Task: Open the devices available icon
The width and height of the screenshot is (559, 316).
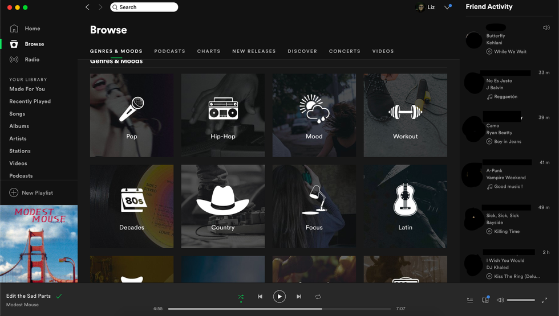Action: (485, 300)
